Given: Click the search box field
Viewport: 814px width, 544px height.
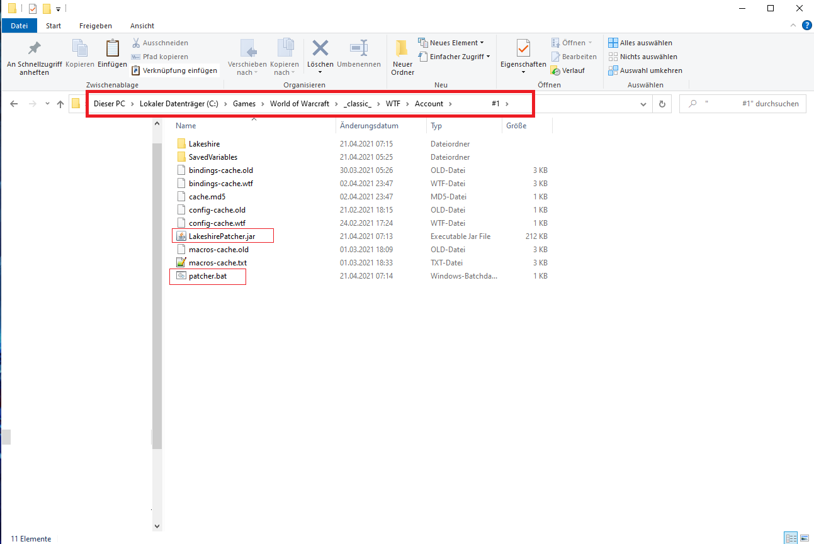Looking at the screenshot, I should coord(743,104).
